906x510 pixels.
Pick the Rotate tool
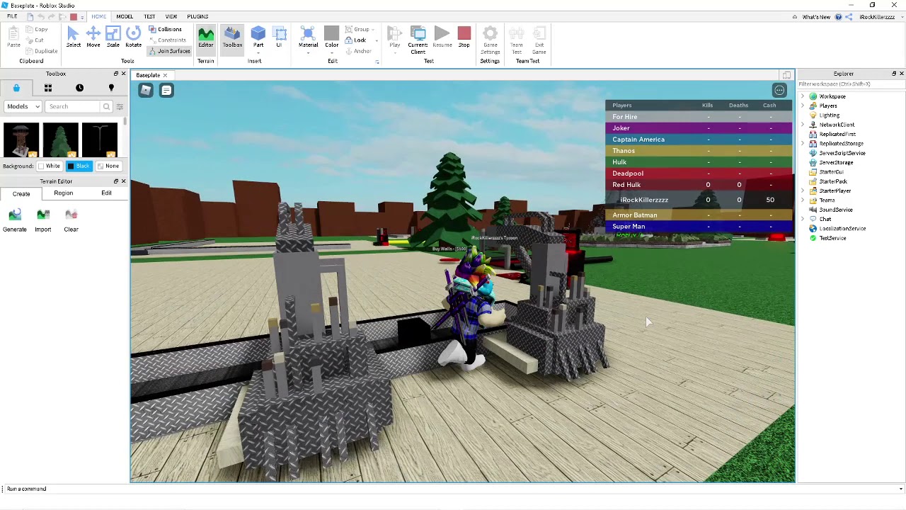(x=133, y=38)
